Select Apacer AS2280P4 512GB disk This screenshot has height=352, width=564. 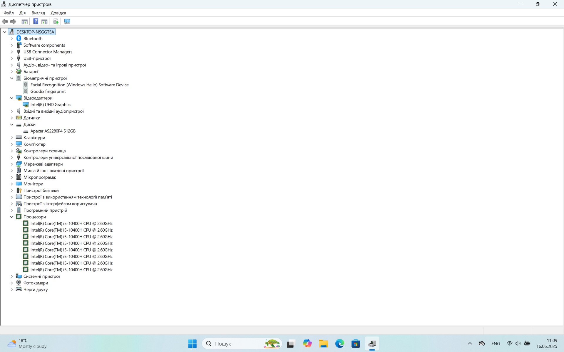(x=53, y=131)
